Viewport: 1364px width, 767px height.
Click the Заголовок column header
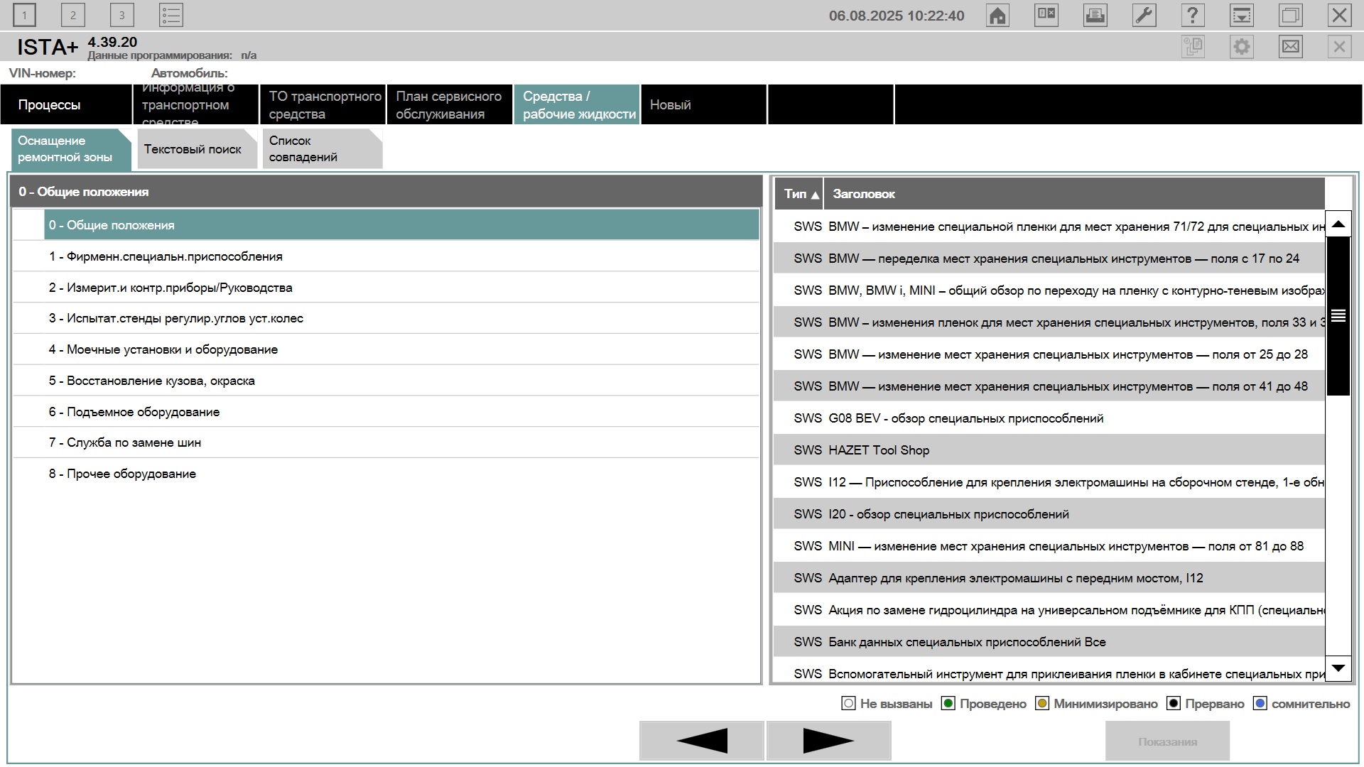[1074, 194]
